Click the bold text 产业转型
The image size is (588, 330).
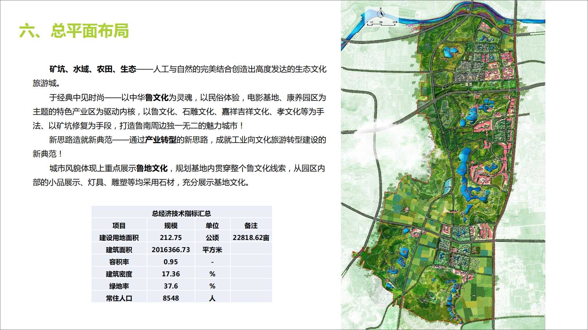coord(160,140)
